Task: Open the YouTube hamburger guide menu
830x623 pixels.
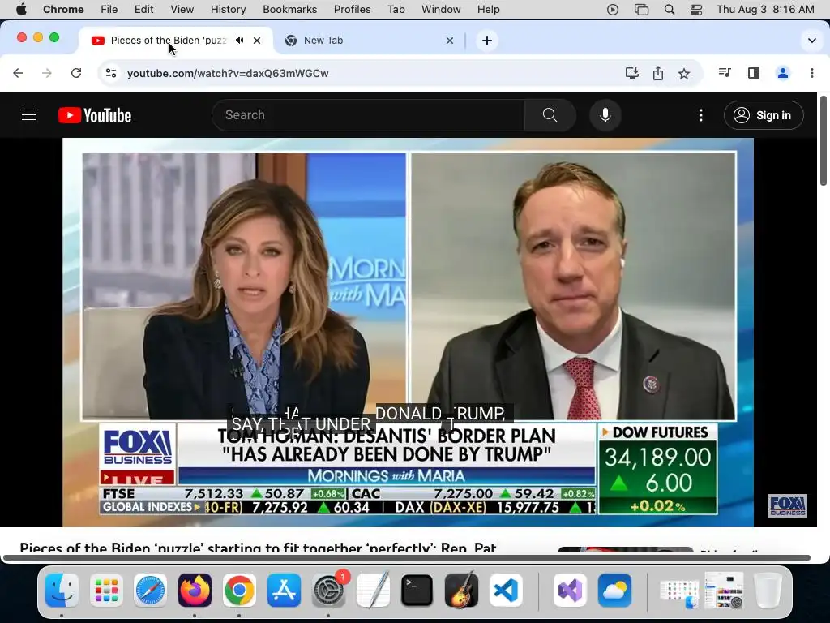Action: pyautogui.click(x=29, y=115)
